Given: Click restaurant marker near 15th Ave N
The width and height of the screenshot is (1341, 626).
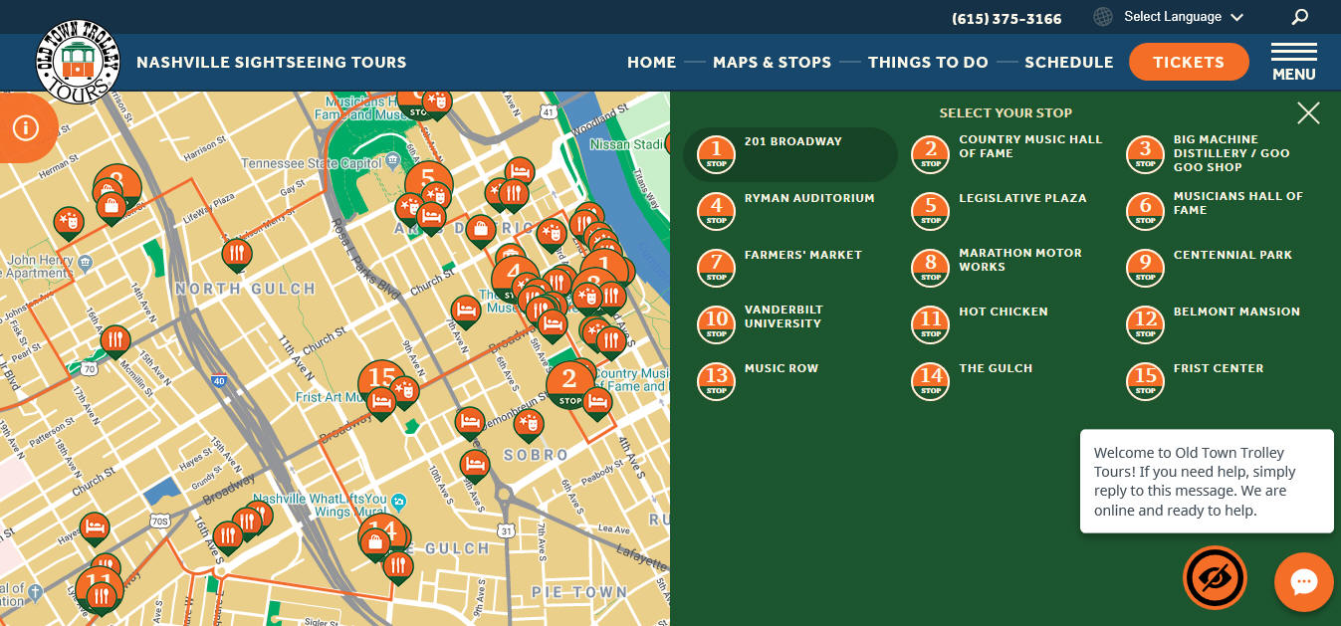Looking at the screenshot, I should pos(115,341).
